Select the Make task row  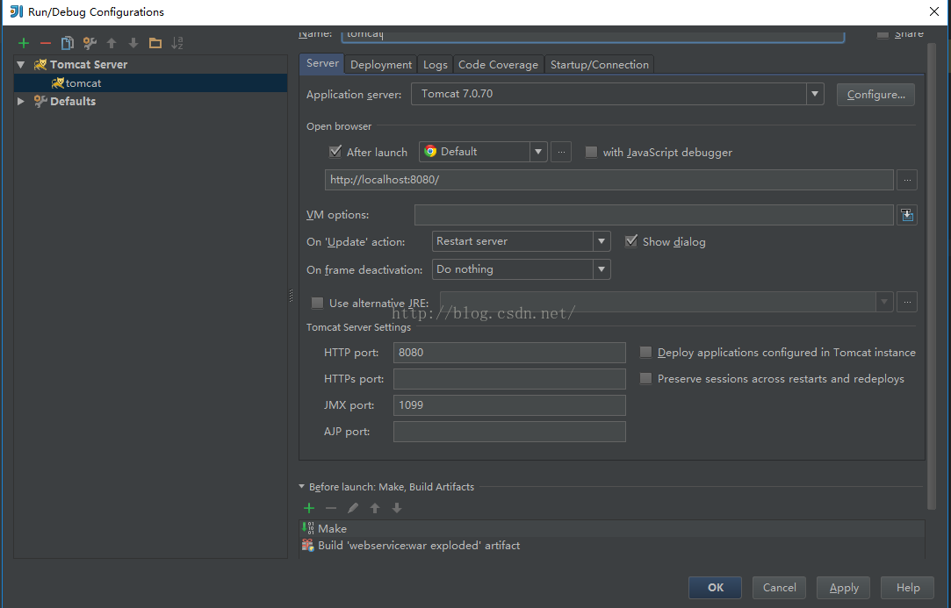[x=613, y=528]
